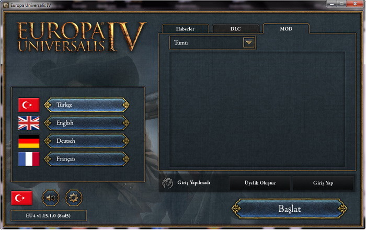Click the current language flag above version
Screen dimensions: 366x230
click(22, 198)
